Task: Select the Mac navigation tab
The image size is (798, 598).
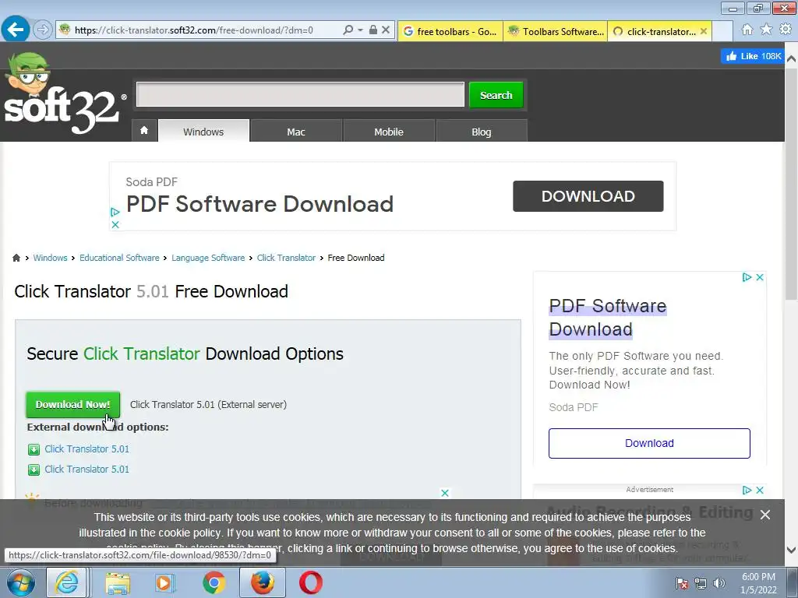Action: (x=295, y=131)
